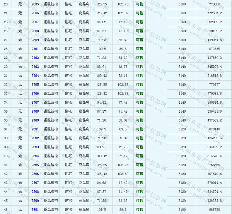The width and height of the screenshot is (232, 214).
Task: Open room 2806 details link
Action: 35,13
